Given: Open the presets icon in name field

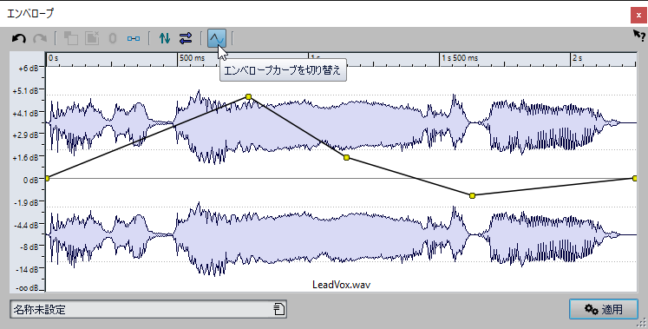Looking at the screenshot, I should click(279, 309).
